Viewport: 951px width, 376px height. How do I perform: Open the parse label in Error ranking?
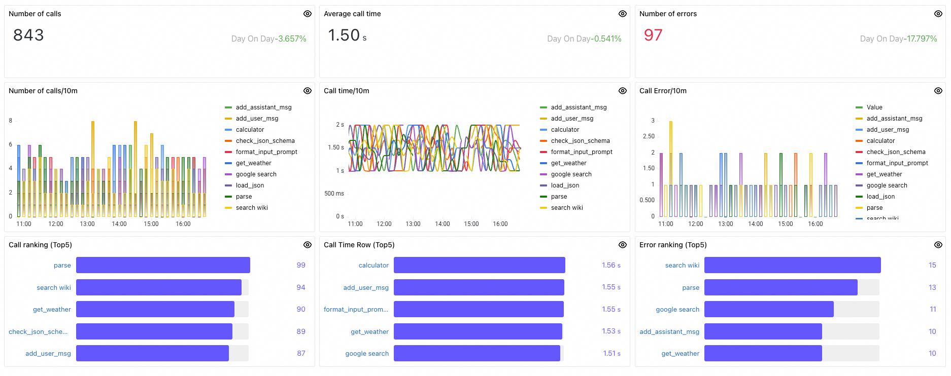(691, 287)
